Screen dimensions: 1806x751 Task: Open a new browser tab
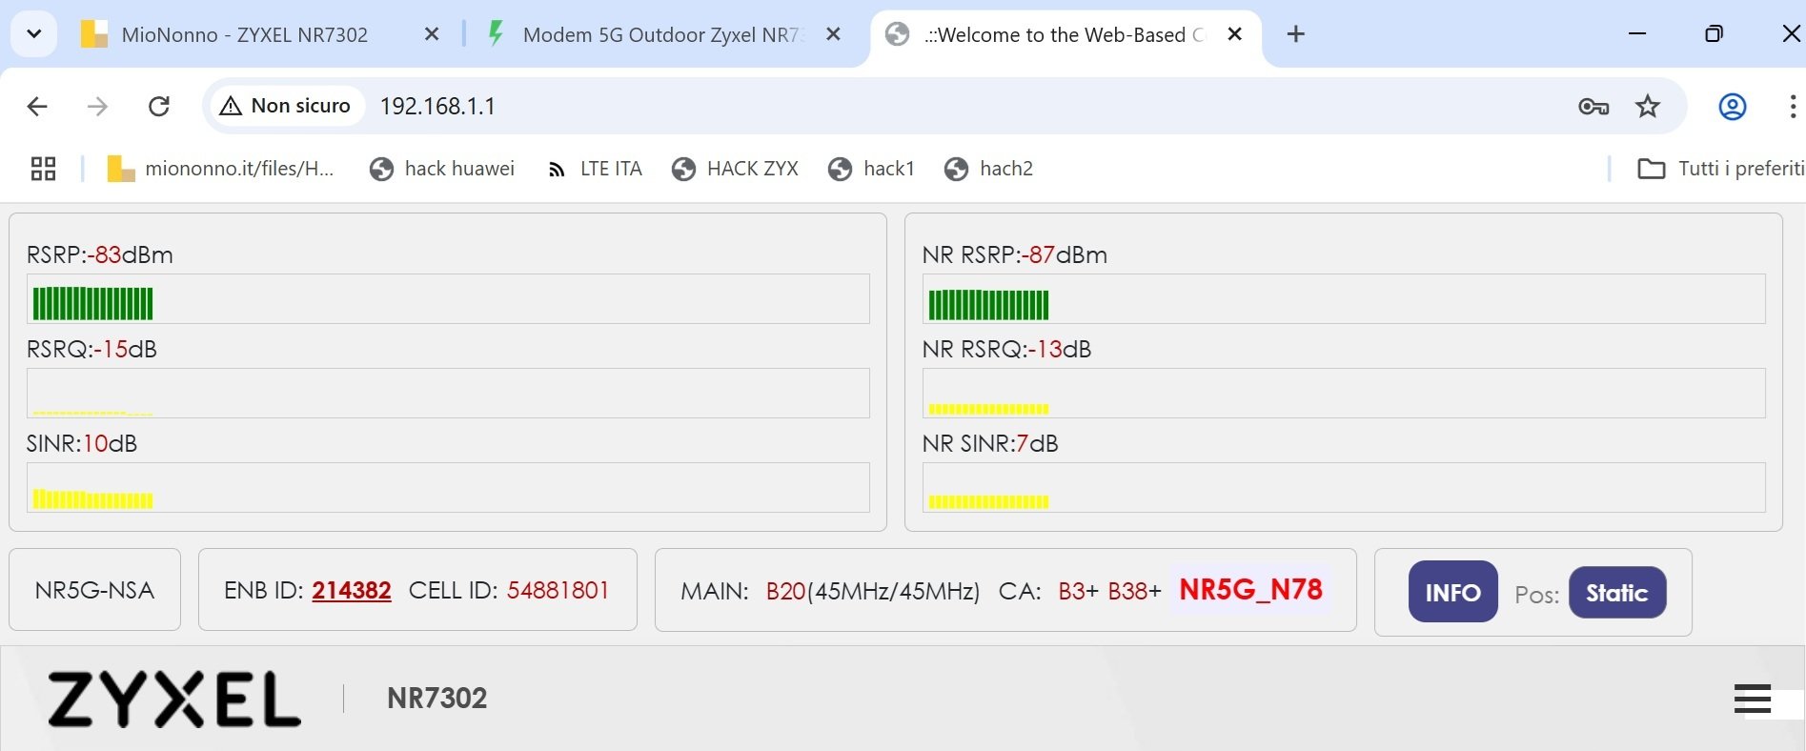(1296, 34)
